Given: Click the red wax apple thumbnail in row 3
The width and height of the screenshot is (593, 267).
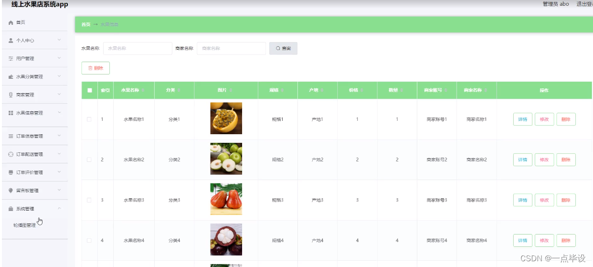Looking at the screenshot, I should [x=226, y=199].
